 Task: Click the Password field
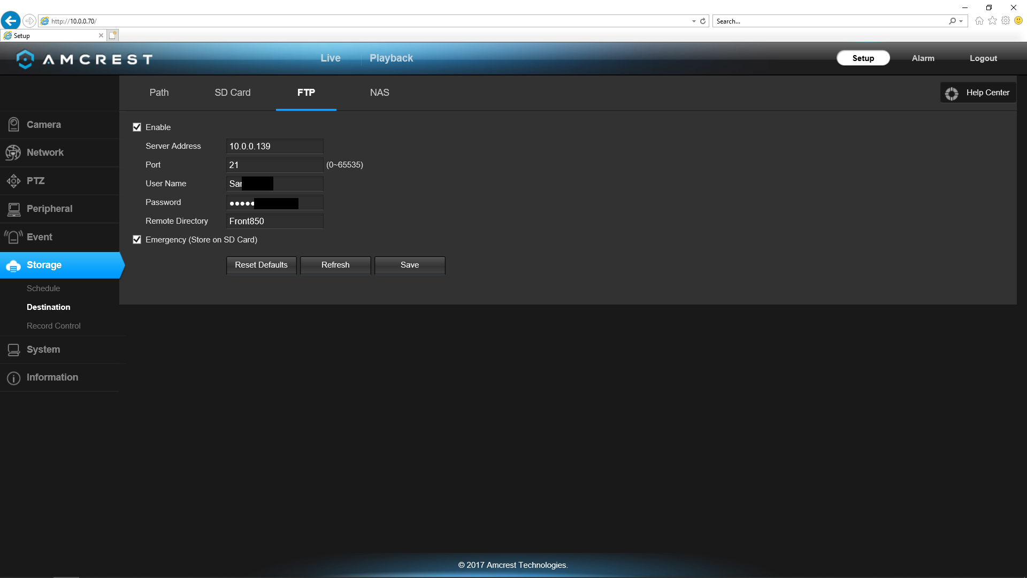pyautogui.click(x=275, y=203)
